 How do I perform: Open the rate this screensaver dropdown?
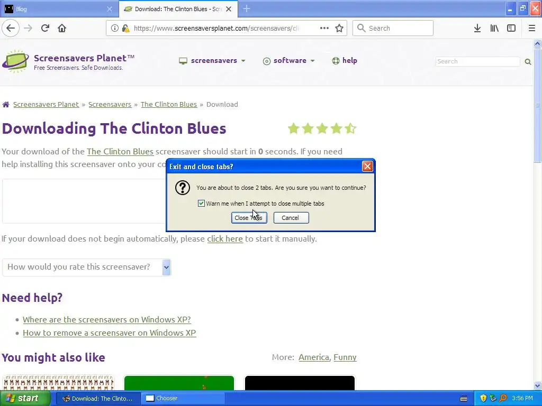(x=86, y=267)
